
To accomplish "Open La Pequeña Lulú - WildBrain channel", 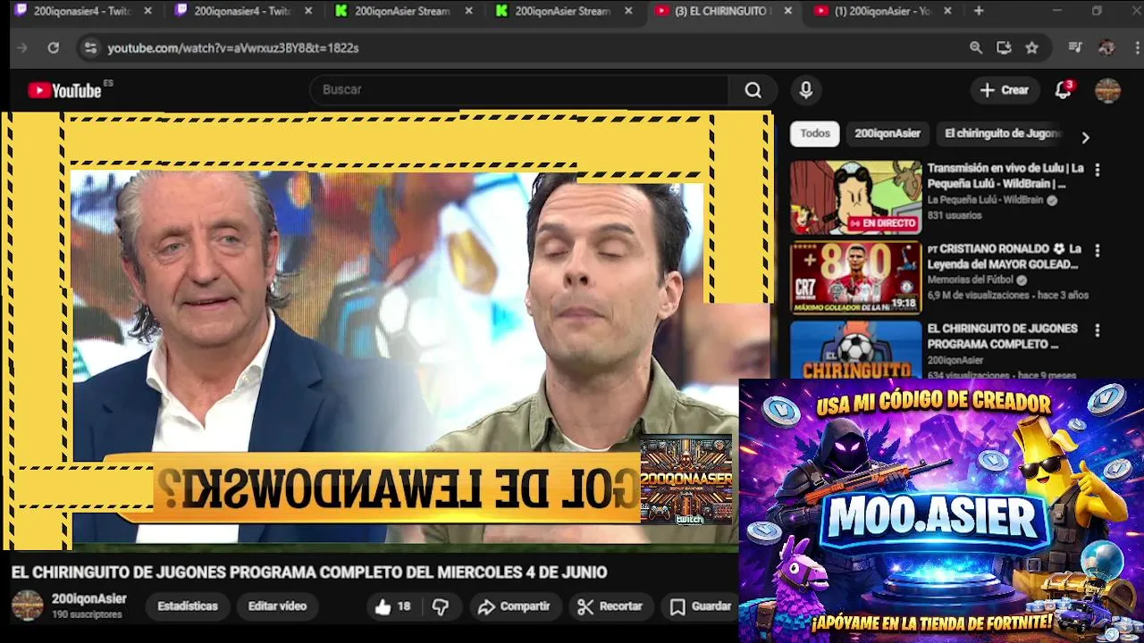I will pyautogui.click(x=985, y=200).
